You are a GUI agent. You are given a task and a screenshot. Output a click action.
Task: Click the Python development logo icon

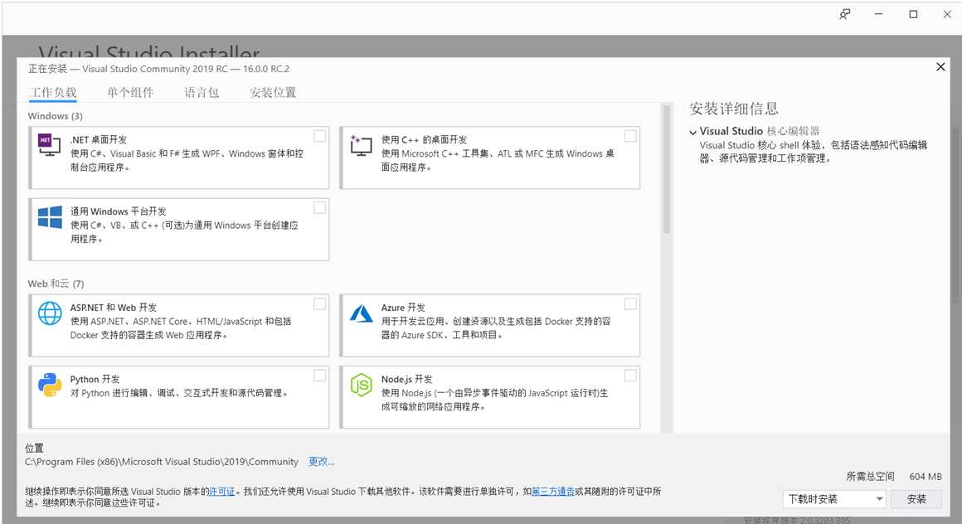pos(50,385)
